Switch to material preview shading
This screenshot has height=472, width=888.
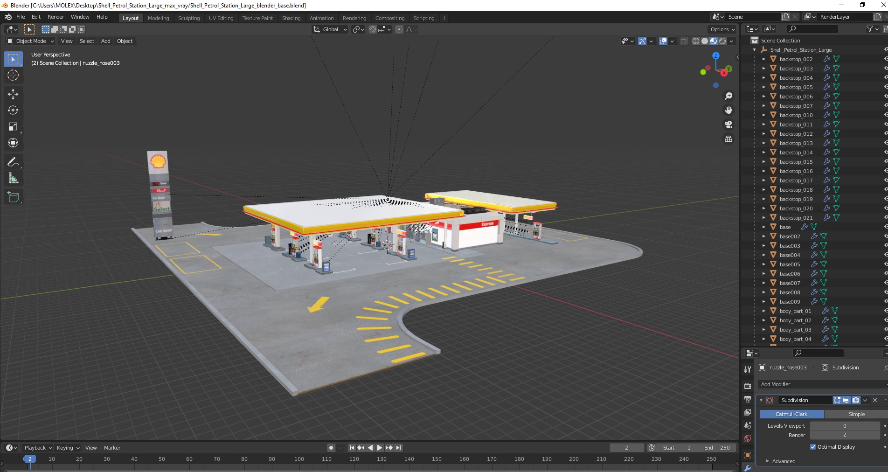point(714,41)
